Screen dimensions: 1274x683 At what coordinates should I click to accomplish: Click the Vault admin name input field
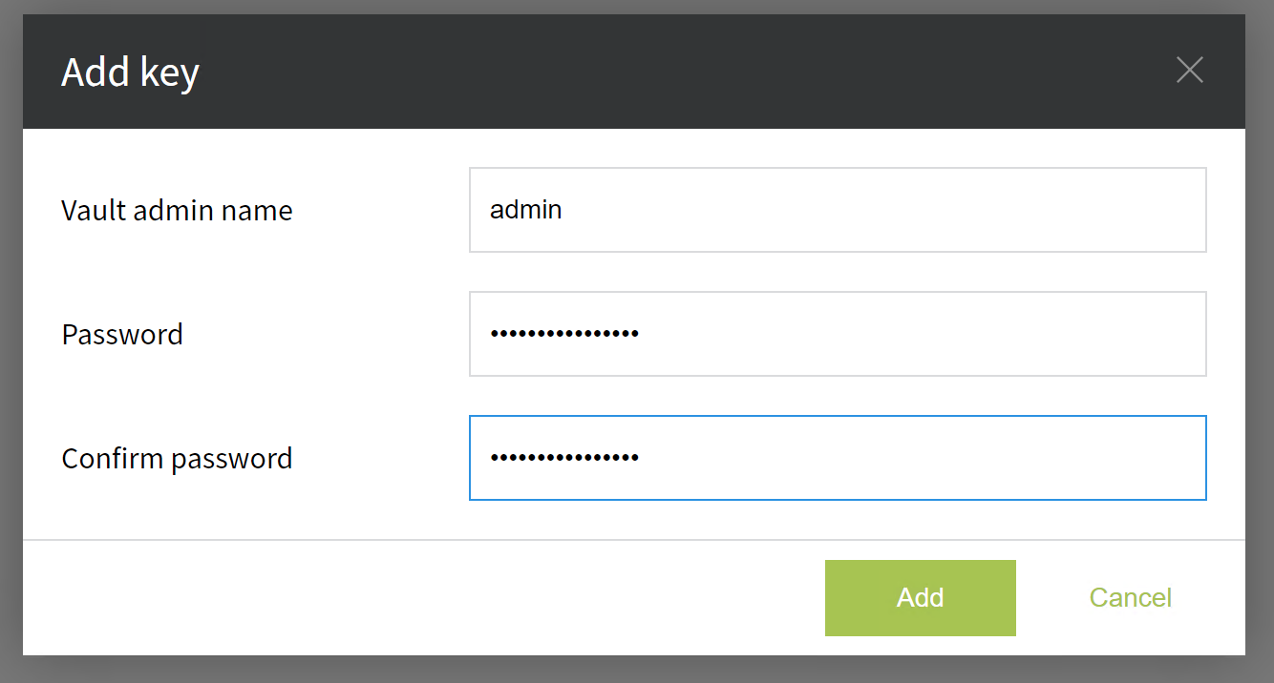[x=838, y=210]
